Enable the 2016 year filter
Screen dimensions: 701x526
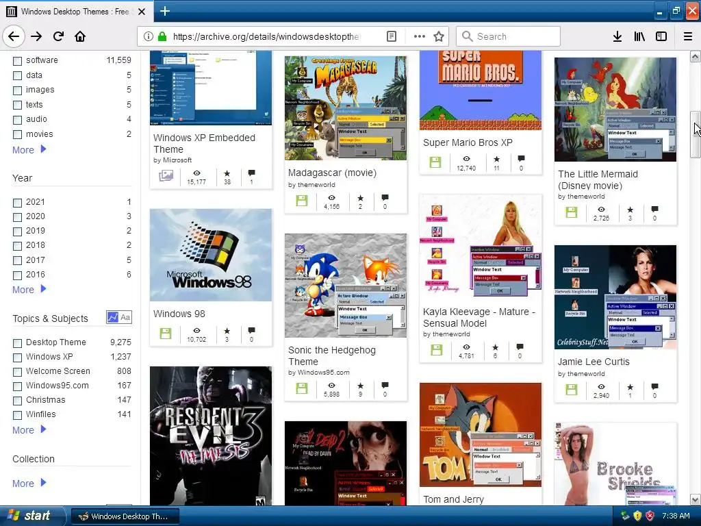pyautogui.click(x=17, y=275)
